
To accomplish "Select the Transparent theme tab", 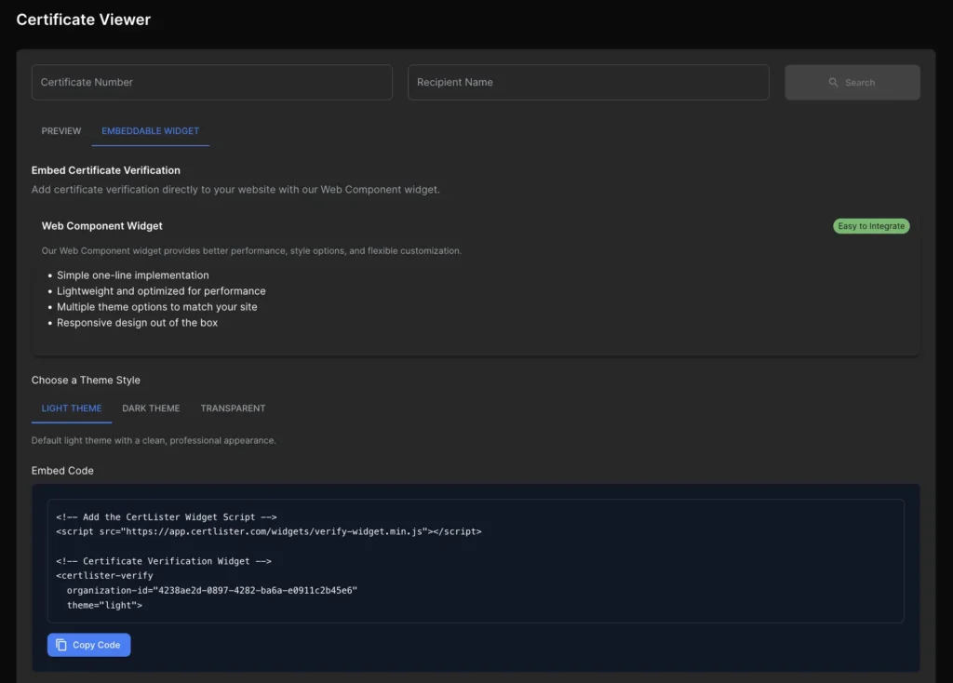I will (x=233, y=408).
